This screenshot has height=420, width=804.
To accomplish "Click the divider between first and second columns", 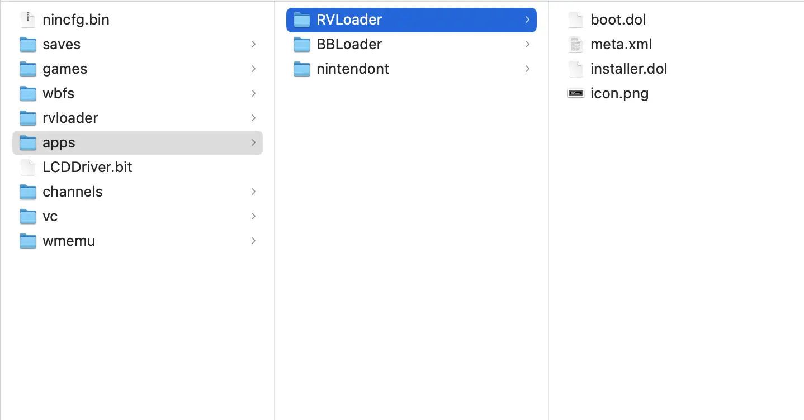I will pos(275,210).
